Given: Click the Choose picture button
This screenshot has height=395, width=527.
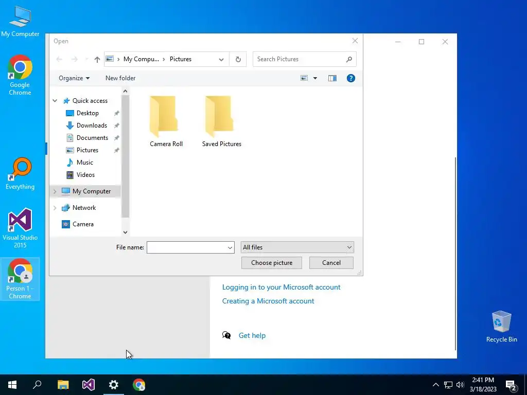Looking at the screenshot, I should pyautogui.click(x=272, y=263).
